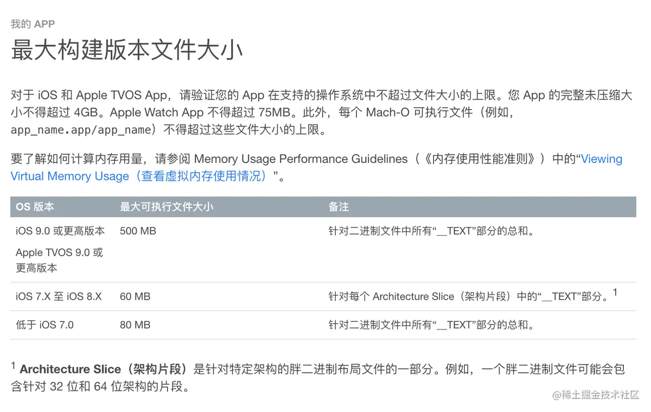Image resolution: width=651 pixels, height=412 pixels.
Task: Click the remark text in the 500 MB row
Action: coord(431,231)
